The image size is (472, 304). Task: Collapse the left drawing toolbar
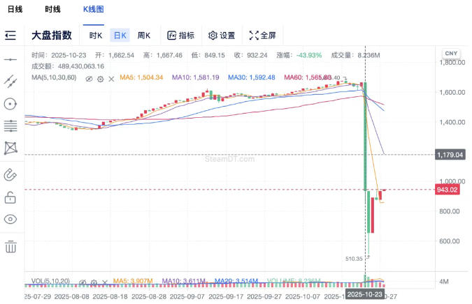pos(10,36)
